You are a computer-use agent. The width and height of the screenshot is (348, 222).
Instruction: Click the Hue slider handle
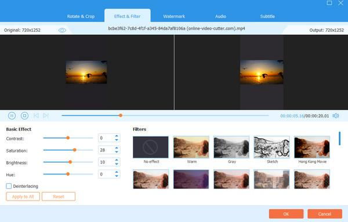[x=68, y=174]
